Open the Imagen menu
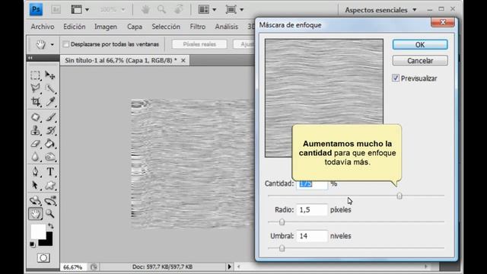 [106, 27]
